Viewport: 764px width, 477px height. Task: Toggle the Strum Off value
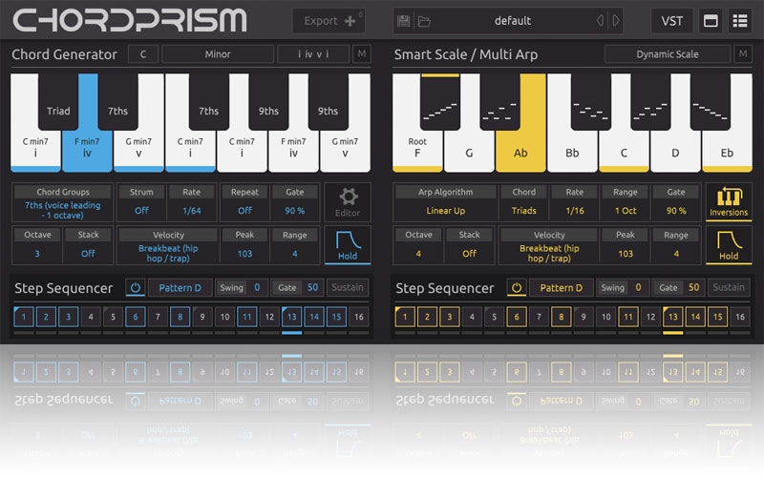click(141, 210)
